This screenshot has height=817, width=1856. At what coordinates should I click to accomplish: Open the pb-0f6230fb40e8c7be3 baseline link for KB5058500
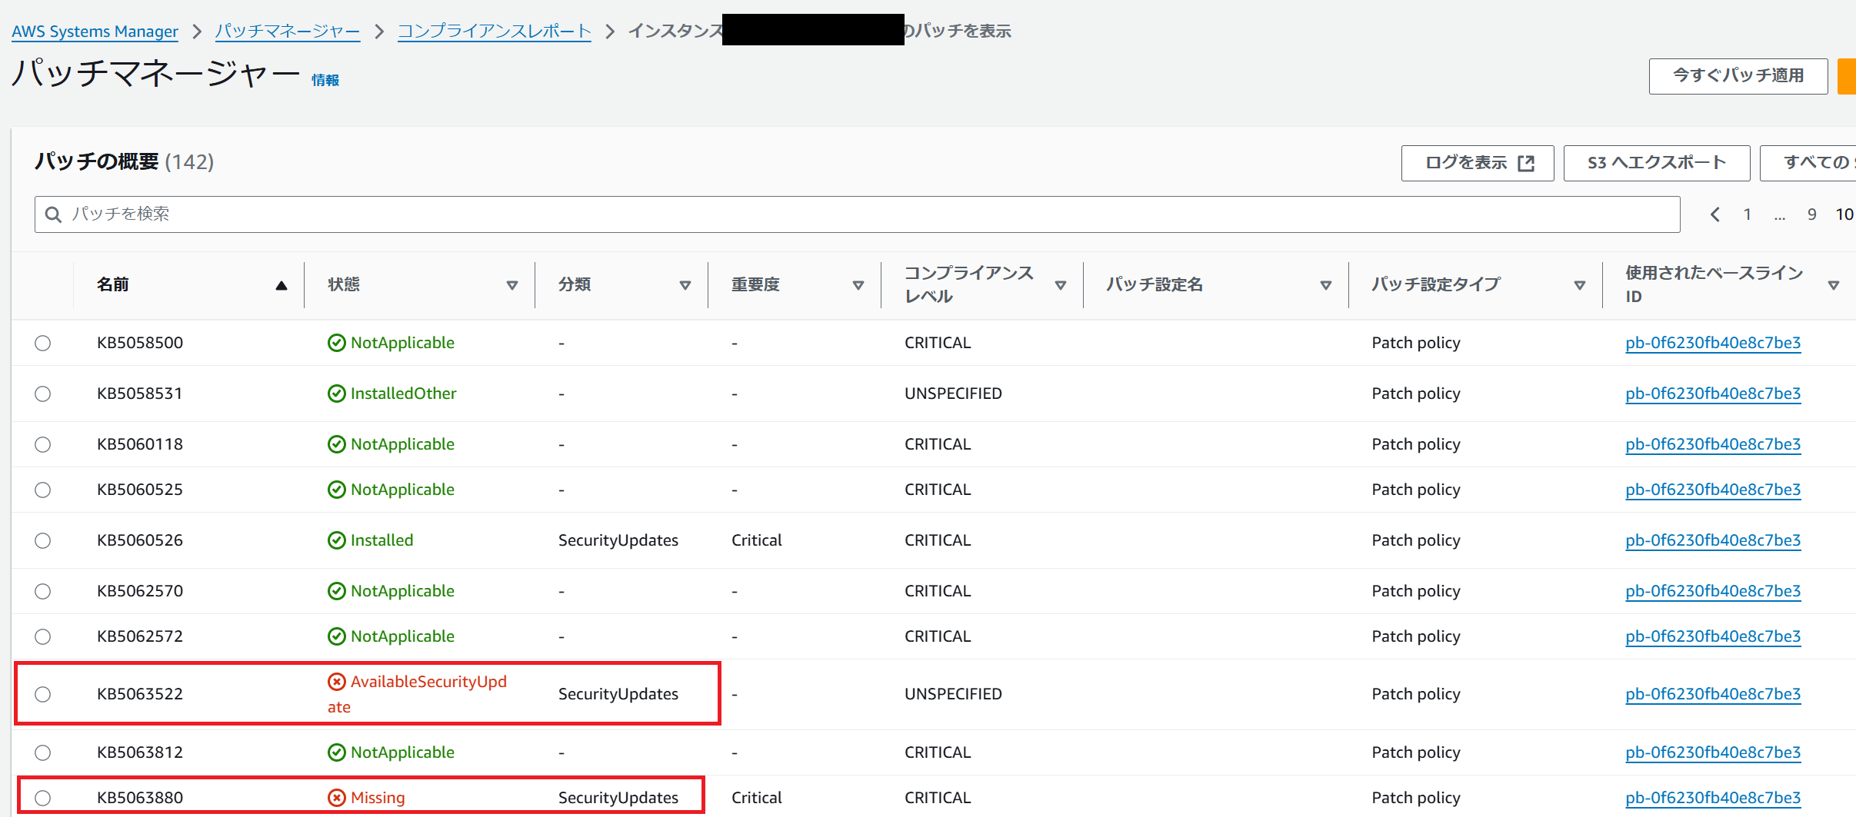tap(1713, 343)
